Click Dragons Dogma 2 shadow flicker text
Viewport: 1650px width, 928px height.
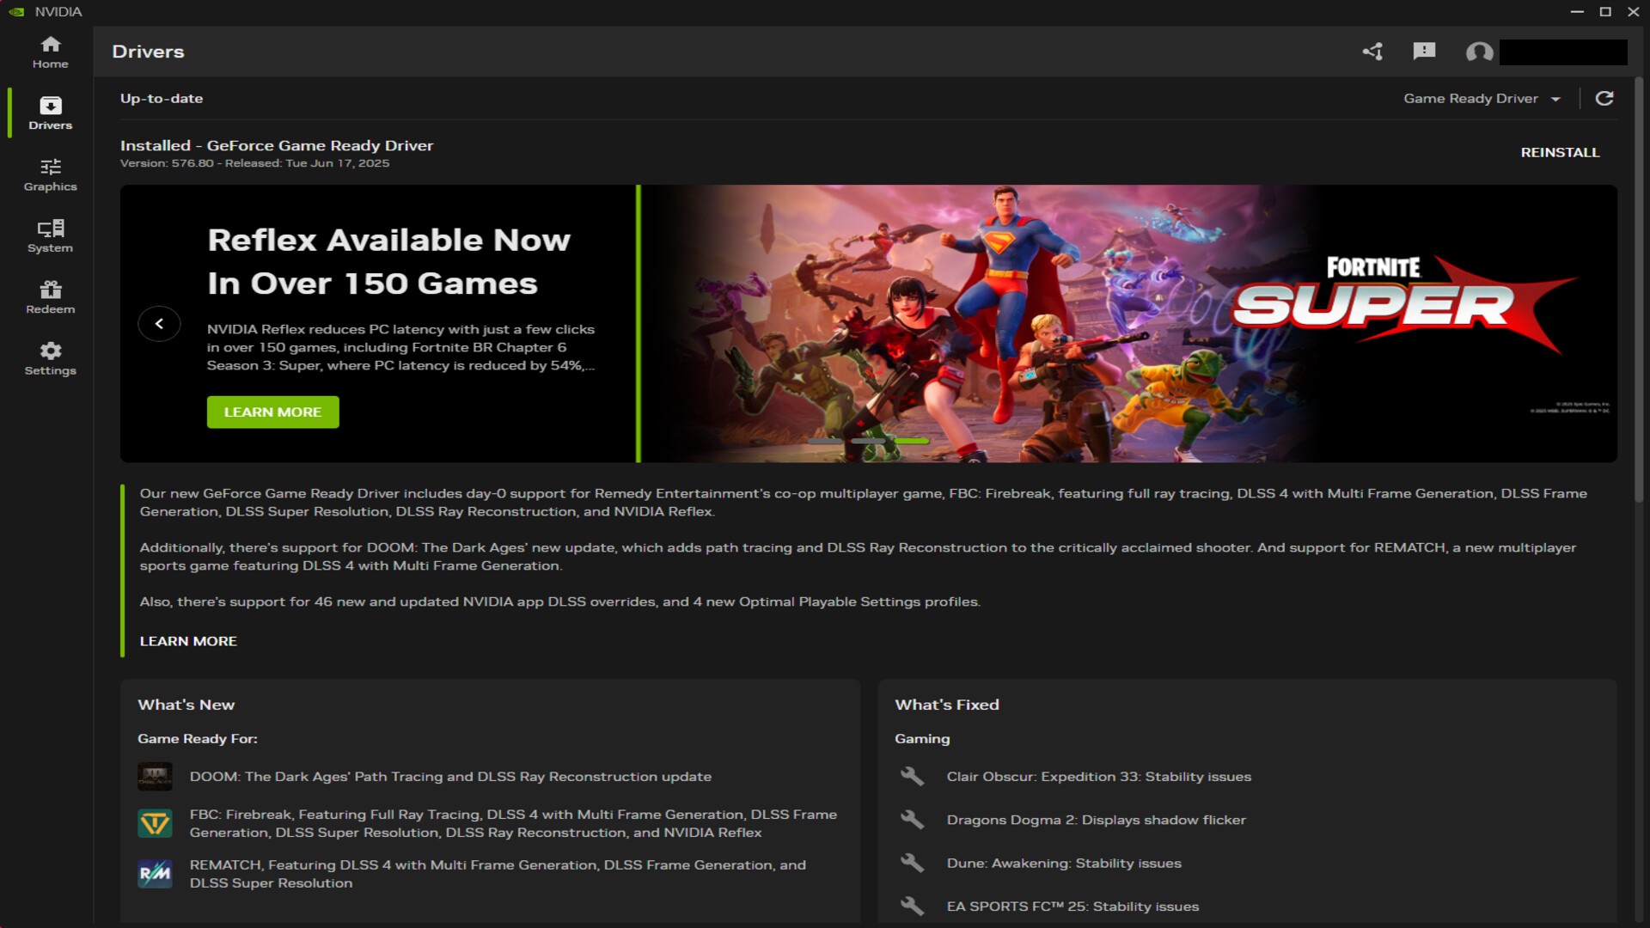click(1097, 820)
